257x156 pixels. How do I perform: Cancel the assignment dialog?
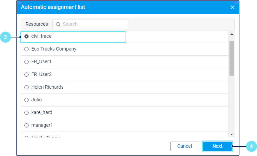[184, 146]
